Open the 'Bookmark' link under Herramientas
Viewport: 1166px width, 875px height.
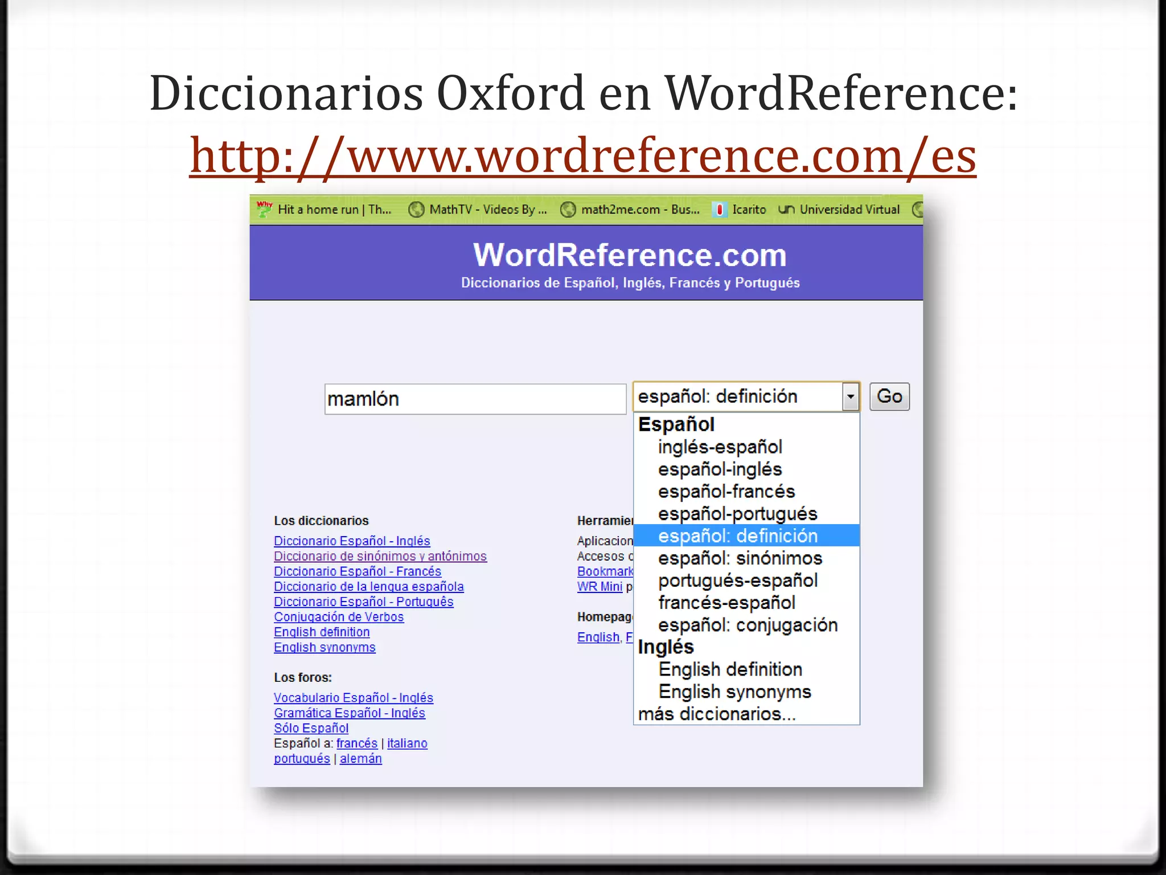pyautogui.click(x=605, y=571)
